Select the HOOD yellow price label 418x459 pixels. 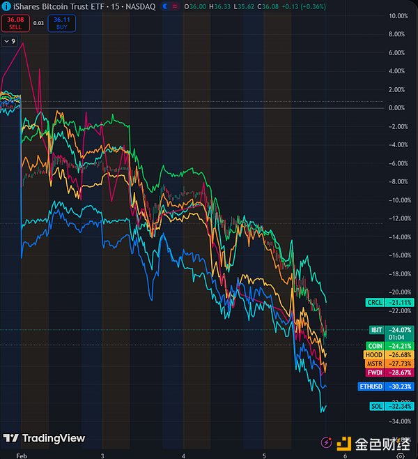(x=391, y=354)
